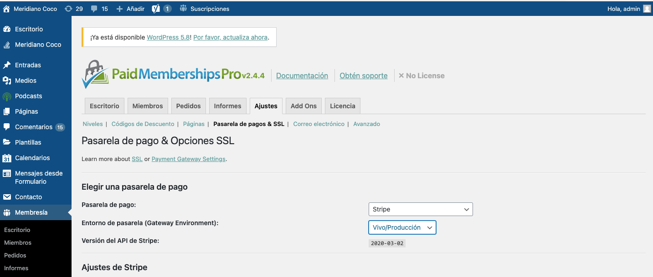The image size is (653, 277).
Task: Click the Escritorio dashboard gauge icon
Action: coord(7,29)
